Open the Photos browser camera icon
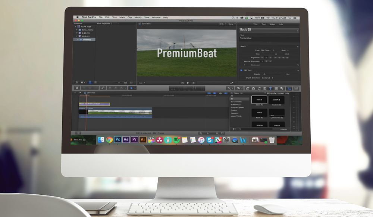 [253, 88]
